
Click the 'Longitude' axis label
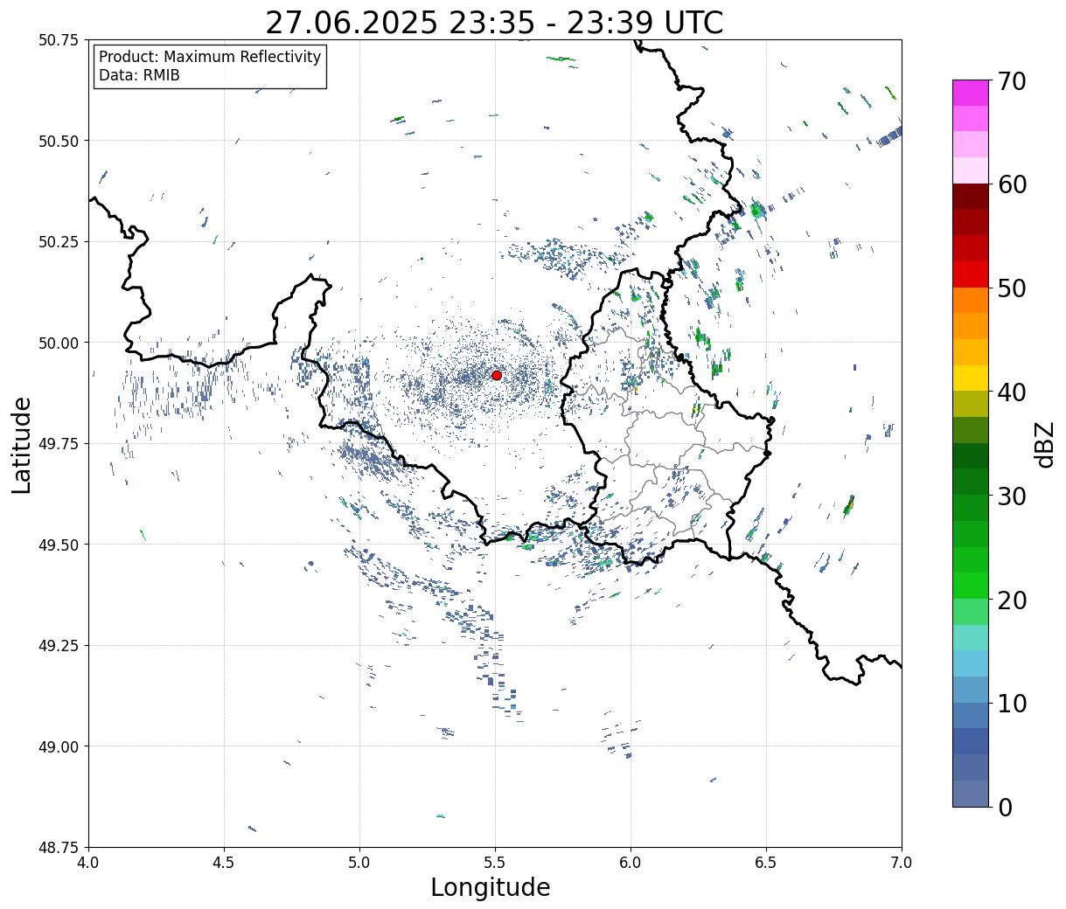pyautogui.click(x=491, y=887)
